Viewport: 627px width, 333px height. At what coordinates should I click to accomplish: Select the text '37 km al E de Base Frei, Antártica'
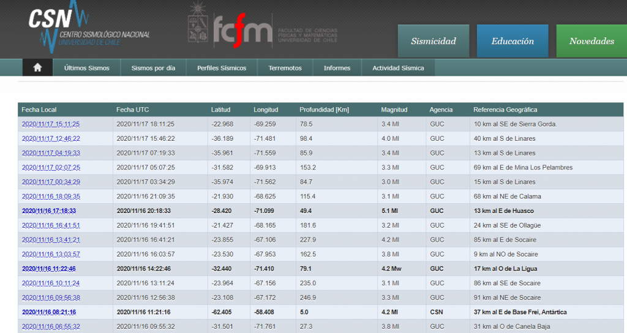(520, 312)
